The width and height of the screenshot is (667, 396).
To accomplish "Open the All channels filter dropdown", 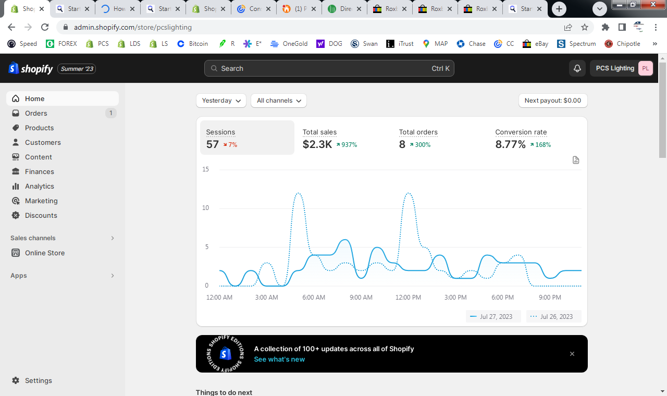I will pos(279,101).
